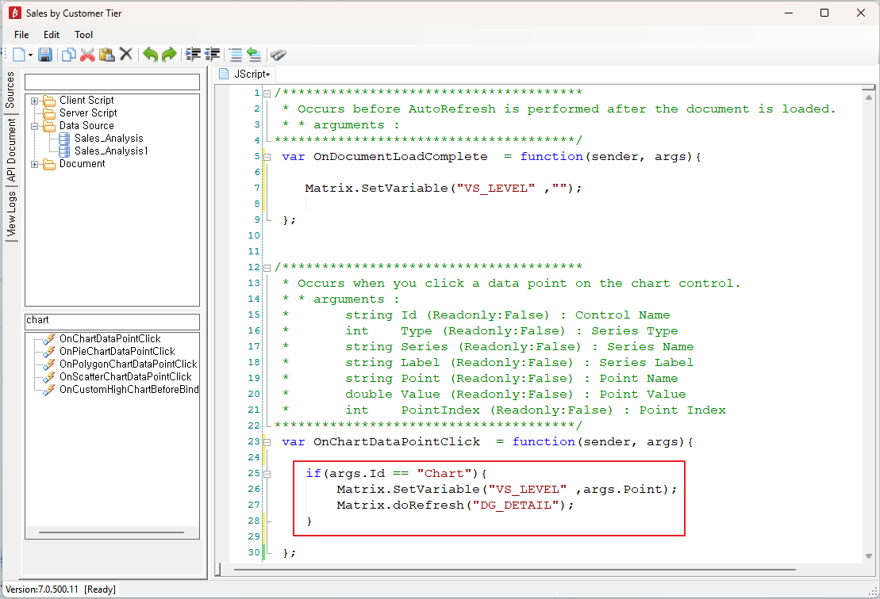Select Sales_Analysis1 data source
The width and height of the screenshot is (880, 599).
tap(110, 151)
